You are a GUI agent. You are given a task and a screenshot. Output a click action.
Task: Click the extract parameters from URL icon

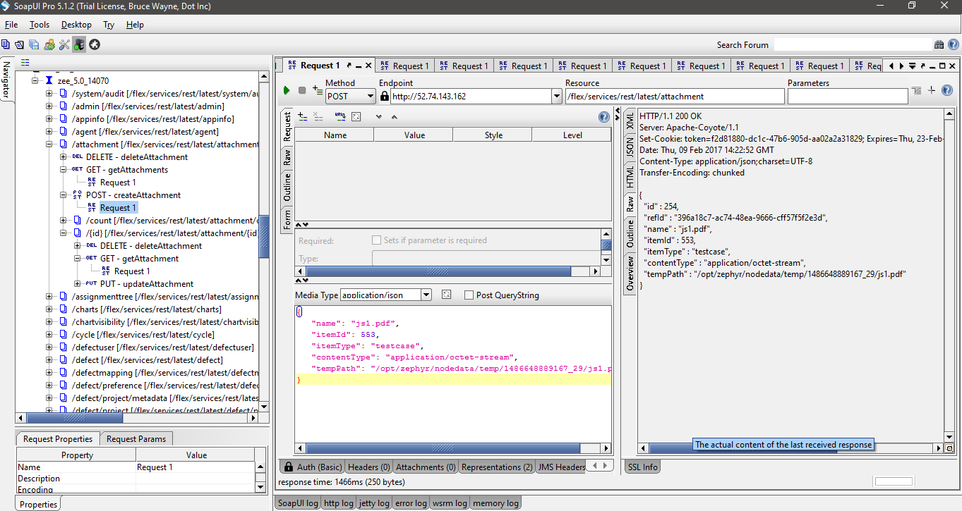340,116
